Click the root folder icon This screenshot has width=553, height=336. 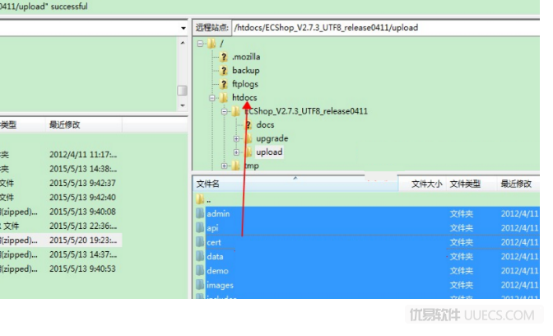[211, 44]
